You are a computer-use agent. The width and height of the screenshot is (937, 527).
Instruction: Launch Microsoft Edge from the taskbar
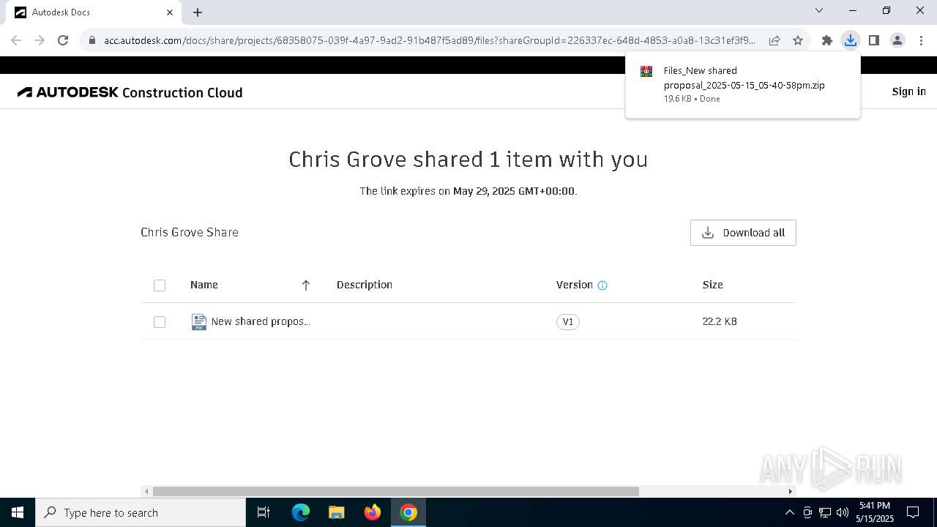click(x=301, y=512)
